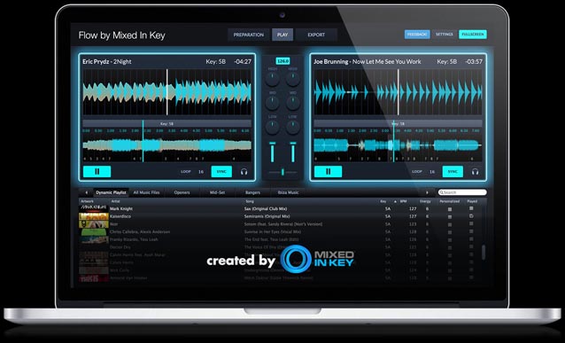Image resolution: width=565 pixels, height=343 pixels.
Task: Toggle Personalized checkbox for Kaiserdisco track
Action: click(x=450, y=217)
